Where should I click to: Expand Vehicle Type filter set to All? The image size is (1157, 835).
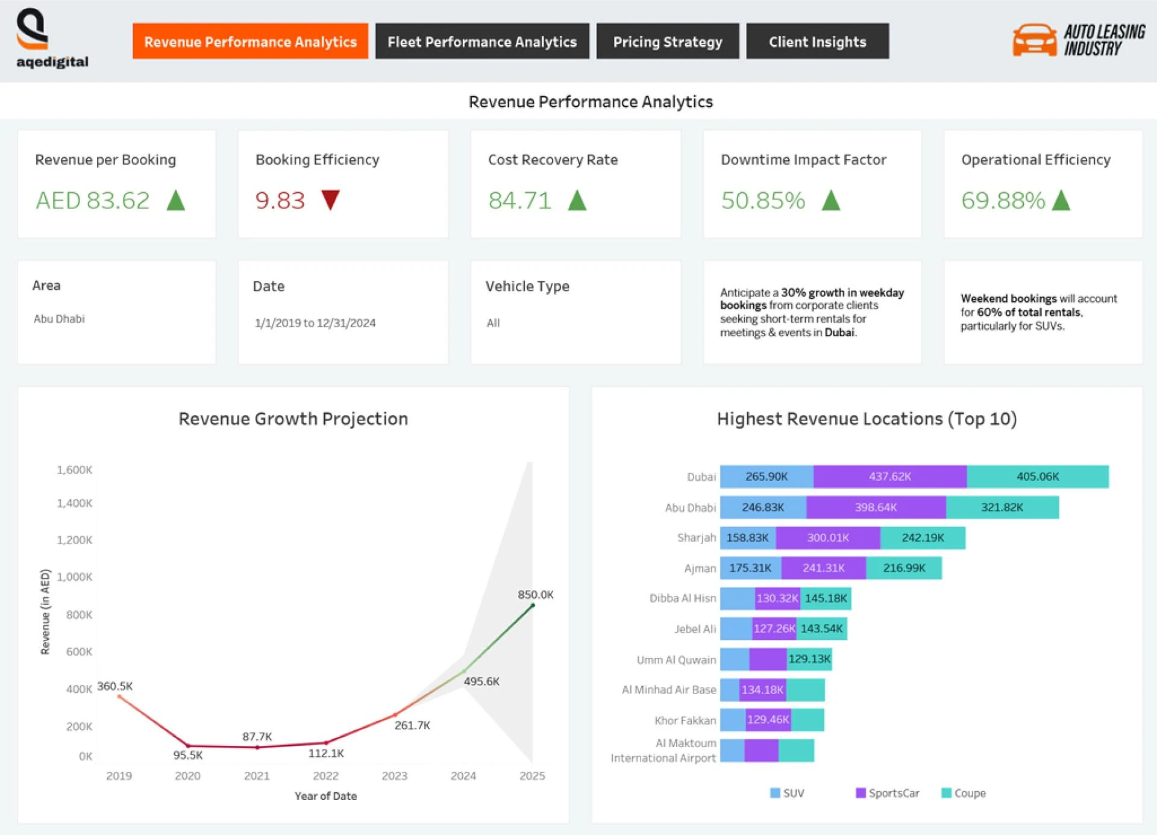493,323
